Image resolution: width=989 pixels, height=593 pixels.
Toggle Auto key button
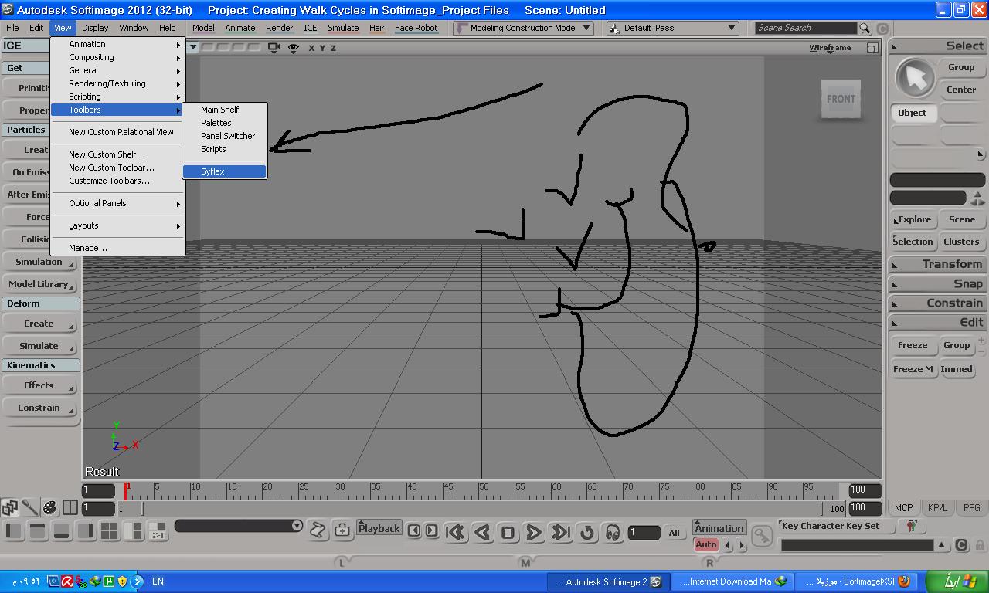(x=705, y=544)
